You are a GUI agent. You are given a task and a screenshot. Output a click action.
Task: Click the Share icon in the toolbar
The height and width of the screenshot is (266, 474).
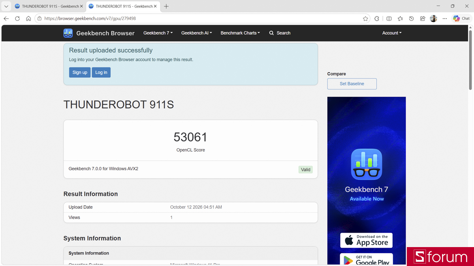tap(422, 19)
